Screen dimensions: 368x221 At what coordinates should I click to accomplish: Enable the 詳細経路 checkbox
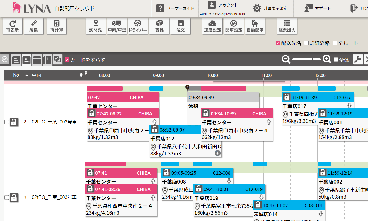pyautogui.click(x=306, y=43)
